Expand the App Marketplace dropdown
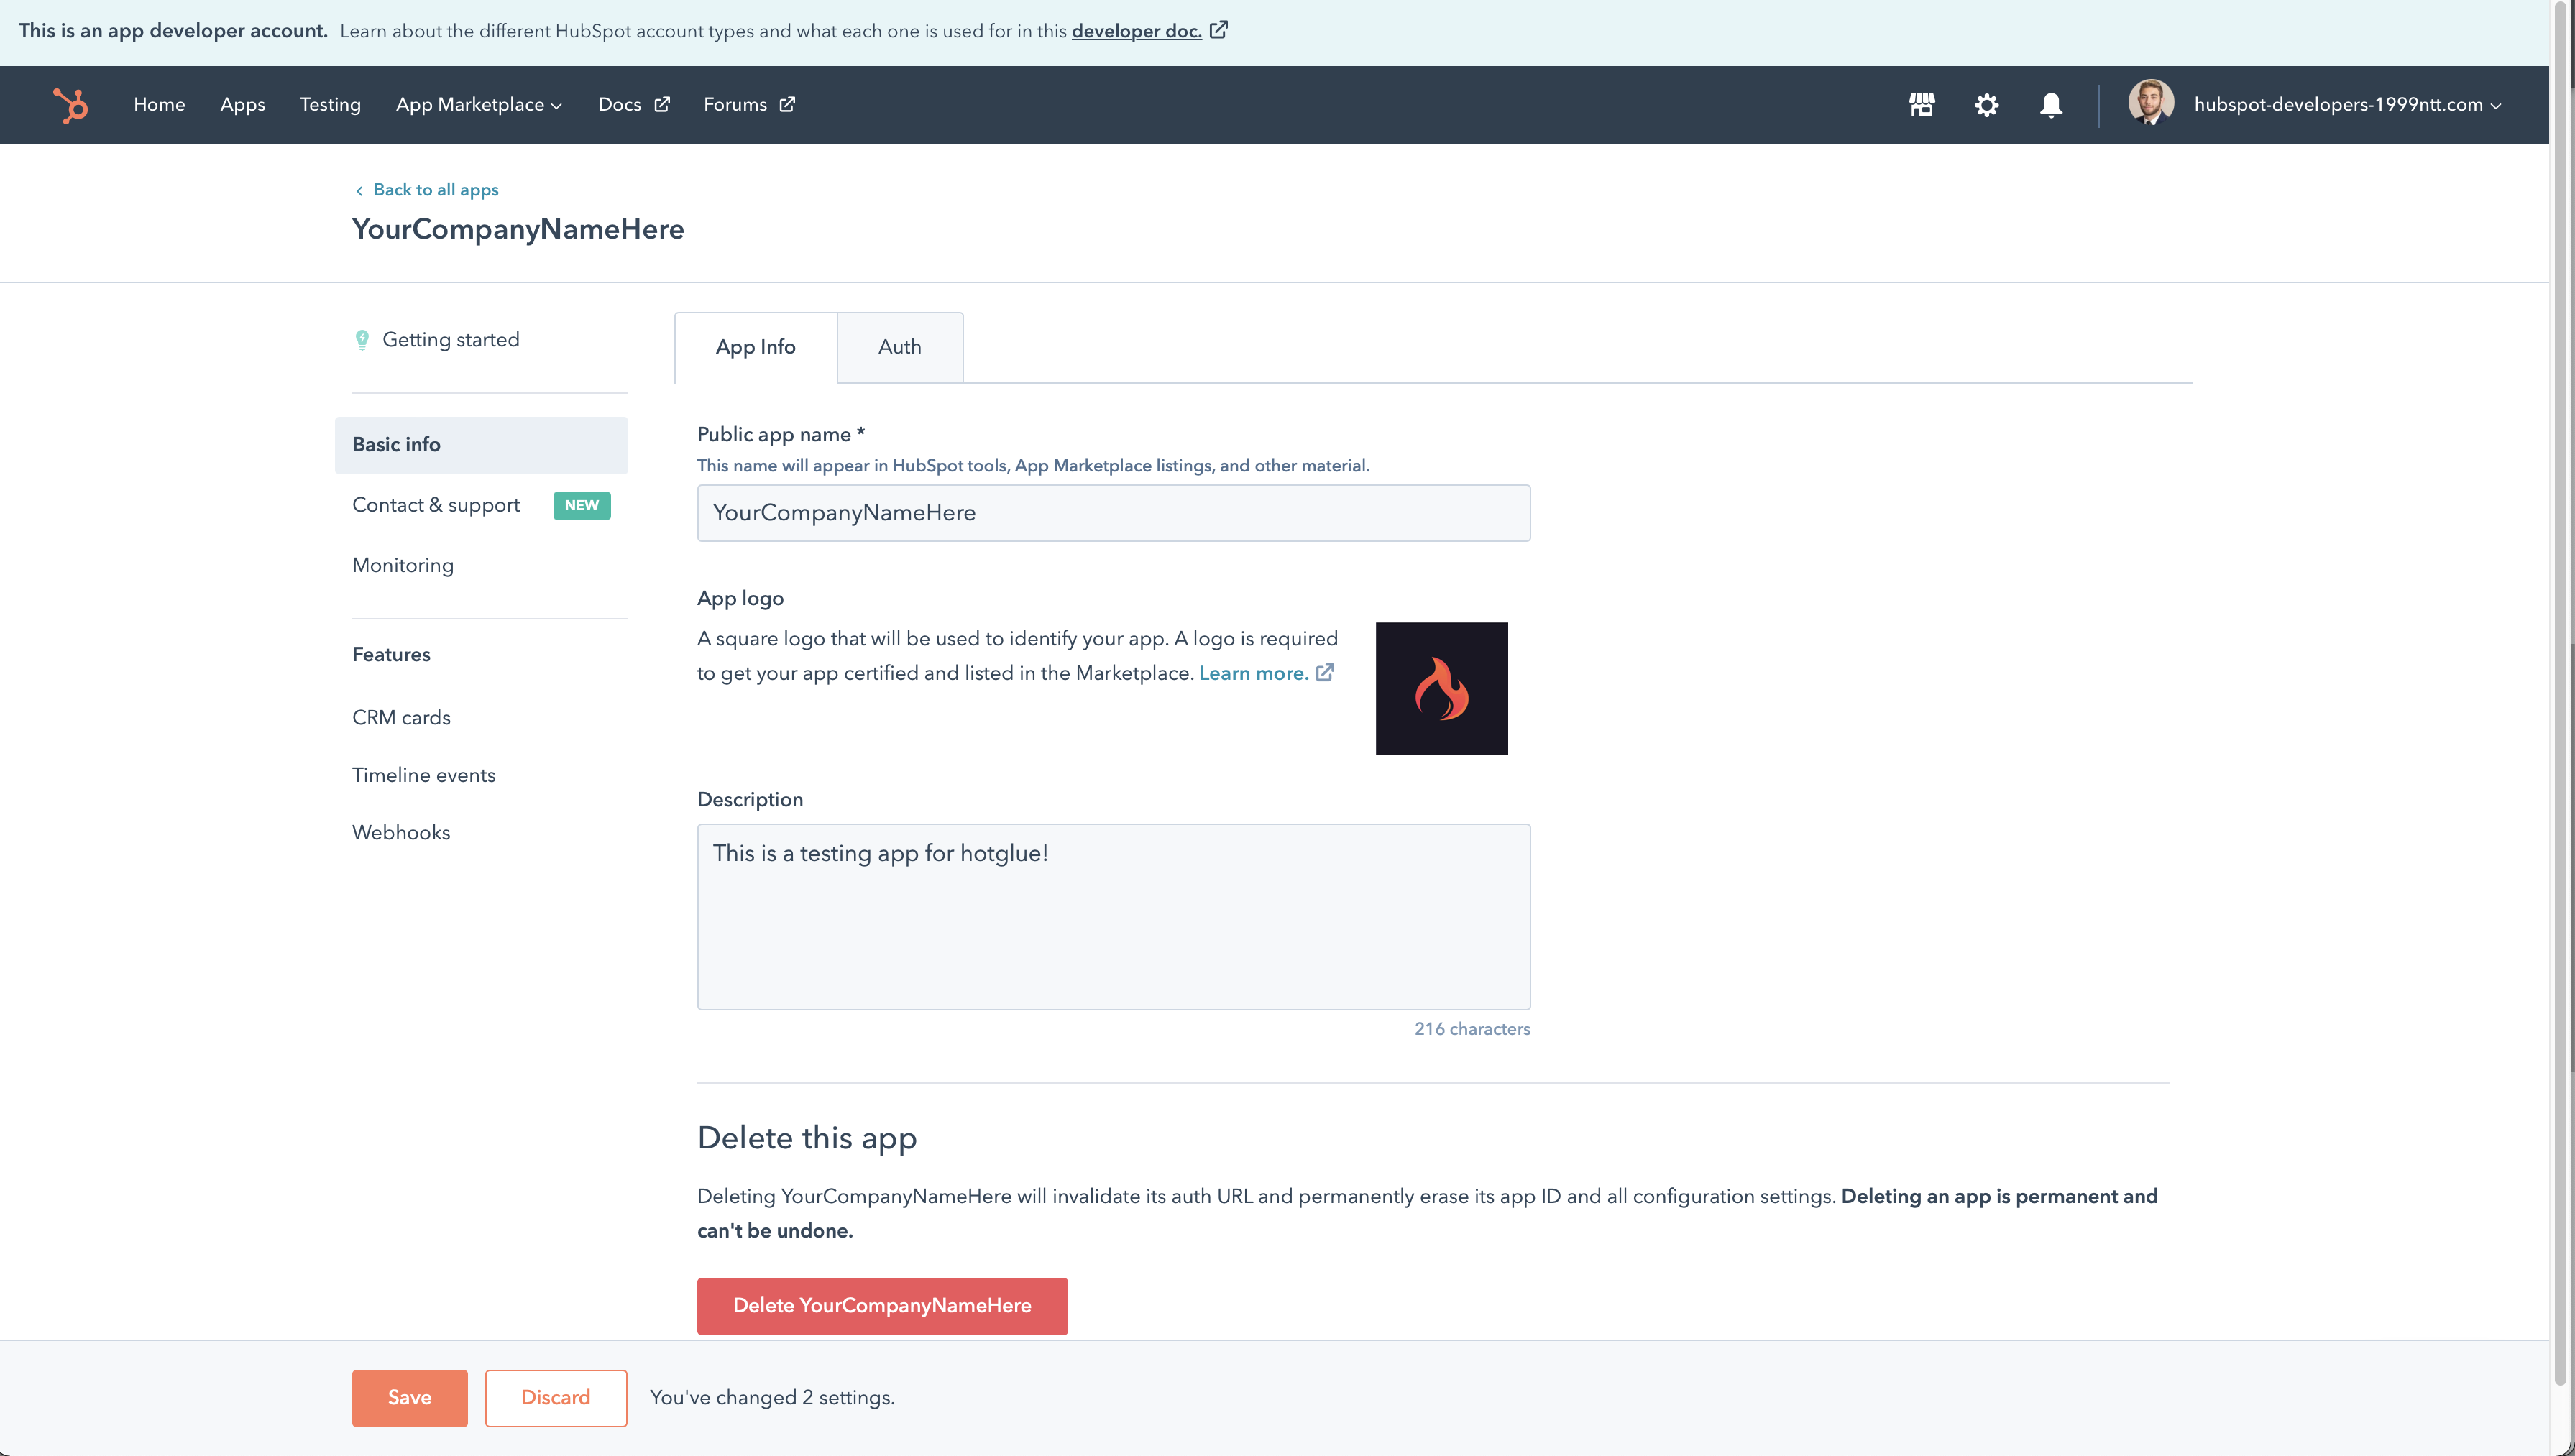The height and width of the screenshot is (1456, 2575). pyautogui.click(x=479, y=105)
